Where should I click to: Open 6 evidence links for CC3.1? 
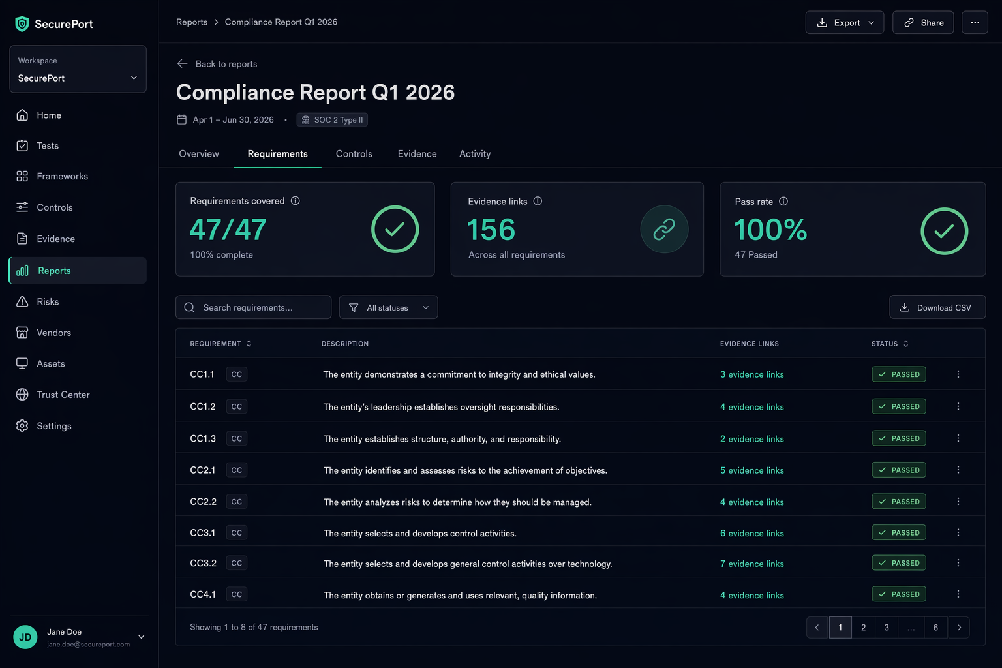pyautogui.click(x=752, y=533)
